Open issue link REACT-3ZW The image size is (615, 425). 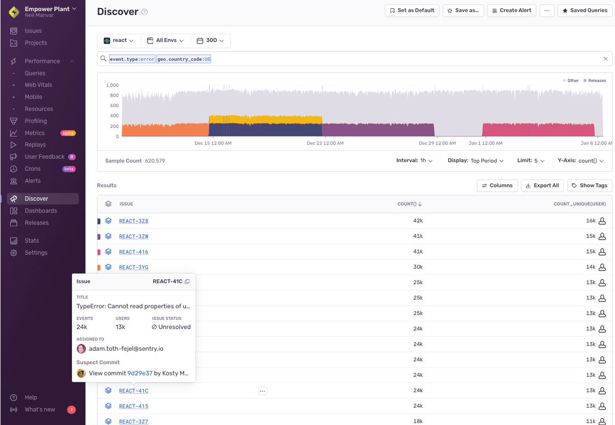pos(134,237)
